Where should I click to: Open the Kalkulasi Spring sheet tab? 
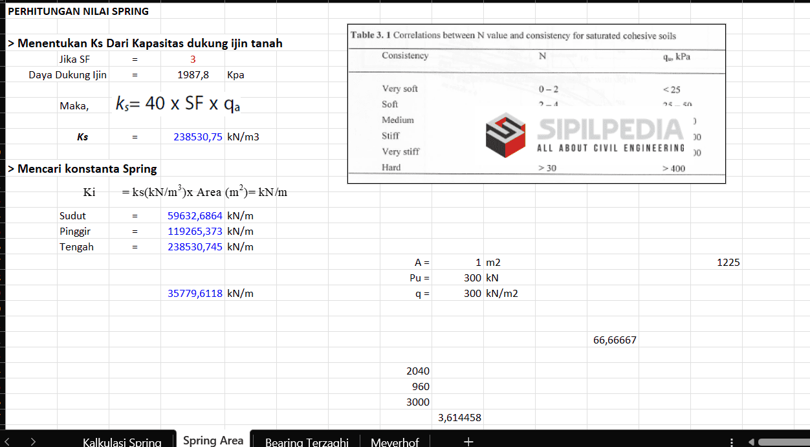(x=122, y=442)
